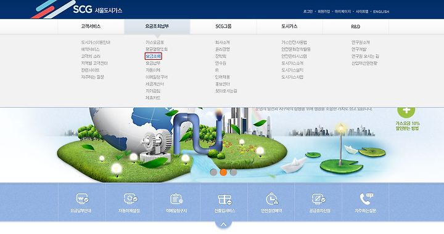The image size is (444, 234).
Task: Select 연구원 오시는 길 in the submenu
Action: pyautogui.click(x=365, y=56)
